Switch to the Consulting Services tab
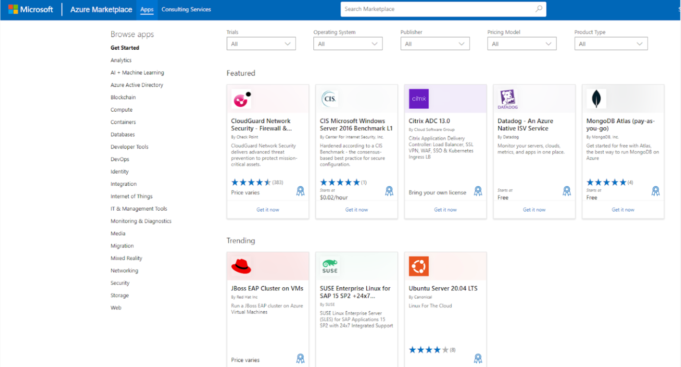681x367 pixels. tap(186, 9)
